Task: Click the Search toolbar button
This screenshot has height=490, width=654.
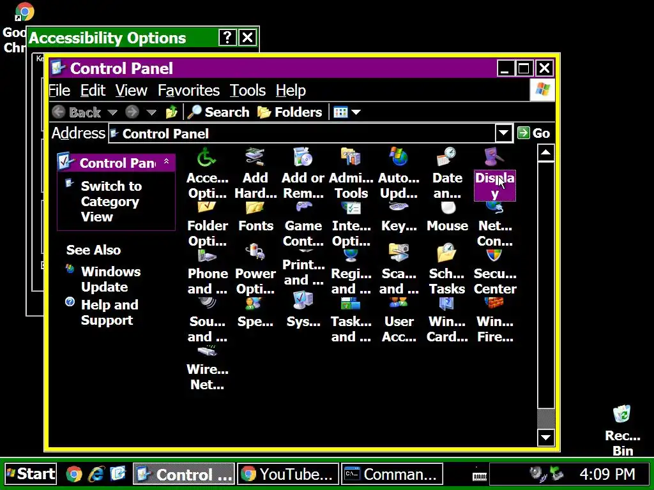Action: coord(218,112)
